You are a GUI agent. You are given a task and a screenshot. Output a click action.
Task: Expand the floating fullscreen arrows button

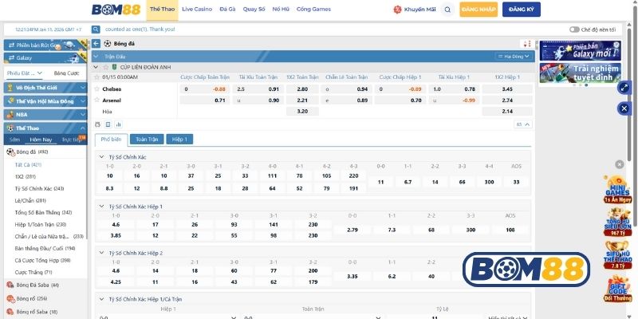click(624, 88)
